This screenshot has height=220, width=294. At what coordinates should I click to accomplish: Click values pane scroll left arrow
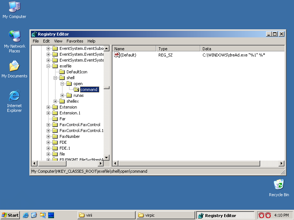(115, 163)
